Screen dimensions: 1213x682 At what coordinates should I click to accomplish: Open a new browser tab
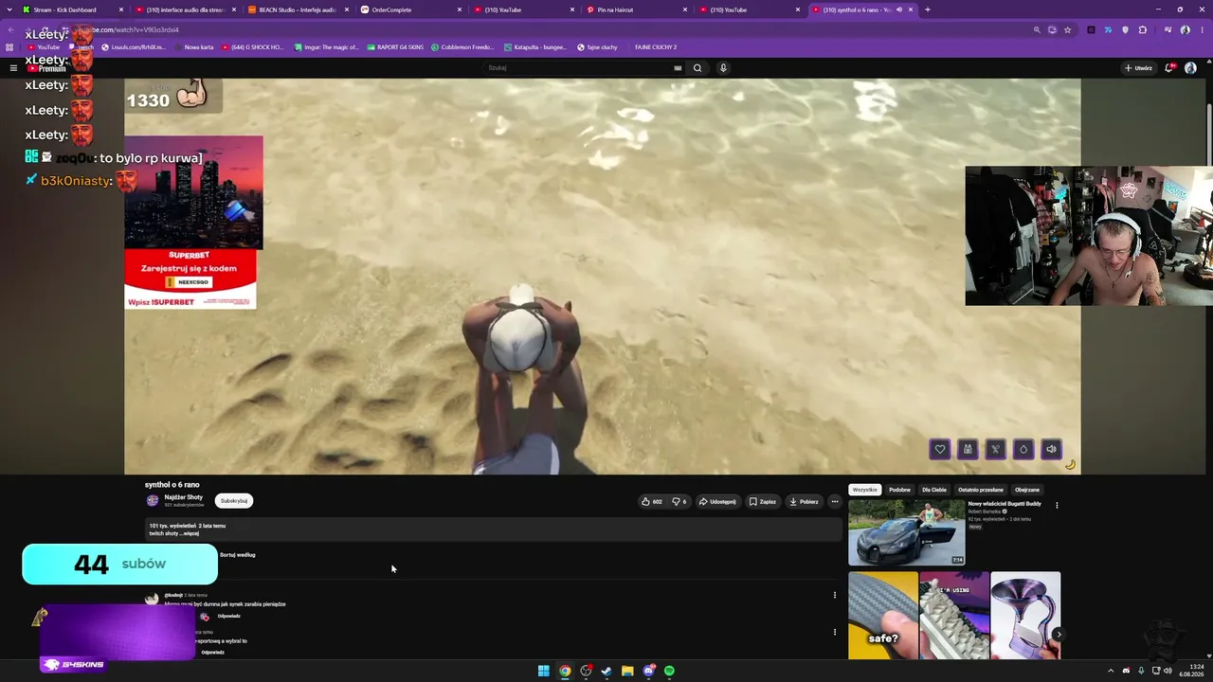coord(927,9)
